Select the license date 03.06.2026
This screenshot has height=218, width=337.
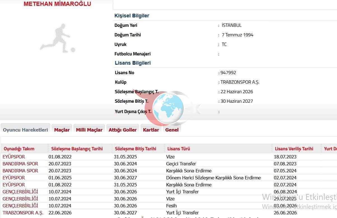pyautogui.click(x=285, y=206)
